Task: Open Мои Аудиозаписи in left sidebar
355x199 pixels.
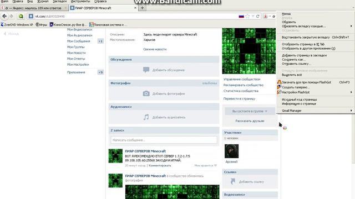Action: pyautogui.click(x=80, y=35)
